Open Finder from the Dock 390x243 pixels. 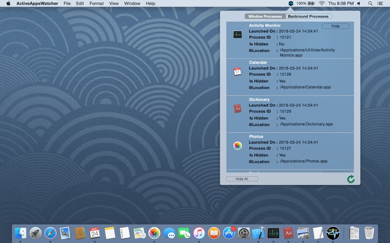pyautogui.click(x=20, y=233)
